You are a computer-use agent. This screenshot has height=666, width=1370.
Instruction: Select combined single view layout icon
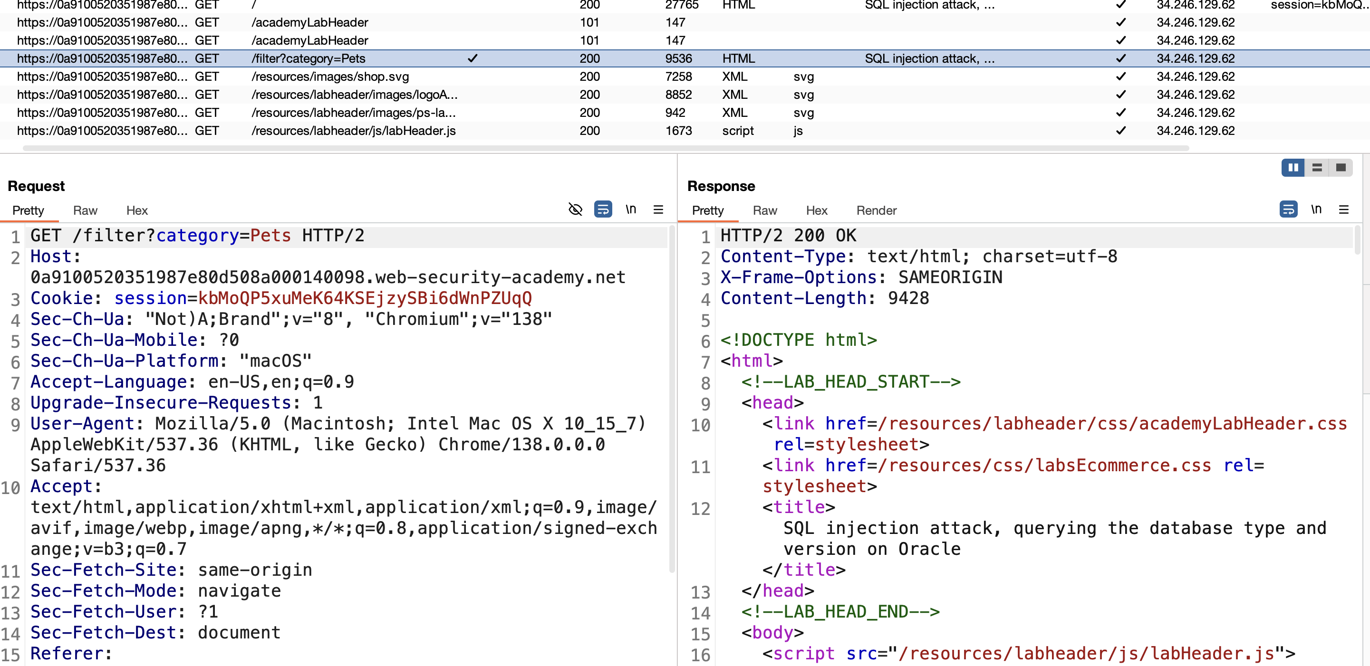pyautogui.click(x=1341, y=168)
